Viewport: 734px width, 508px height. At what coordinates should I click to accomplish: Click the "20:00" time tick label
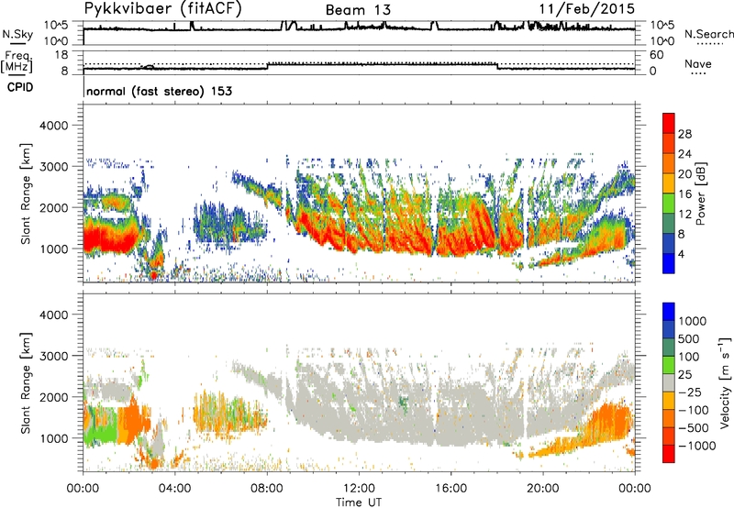543,489
